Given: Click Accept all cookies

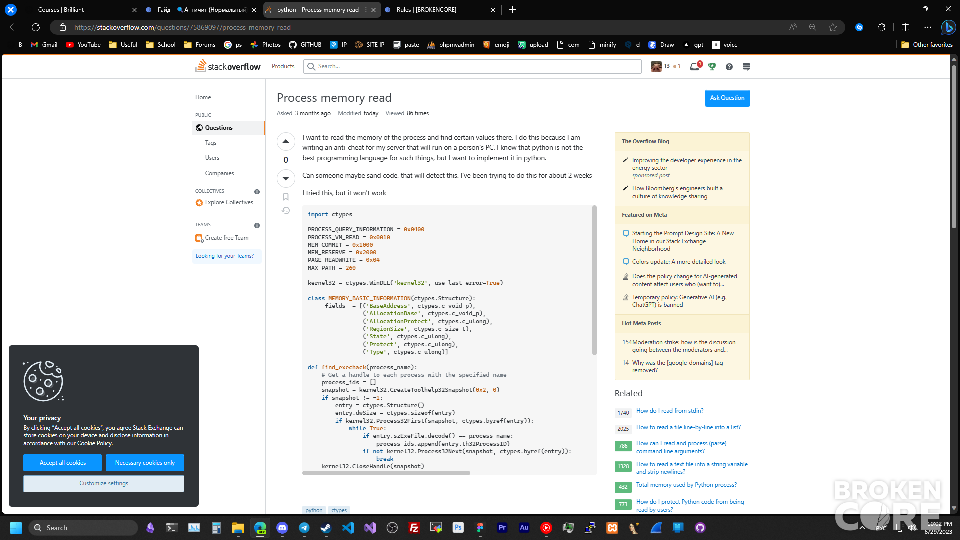Looking at the screenshot, I should pos(62,463).
